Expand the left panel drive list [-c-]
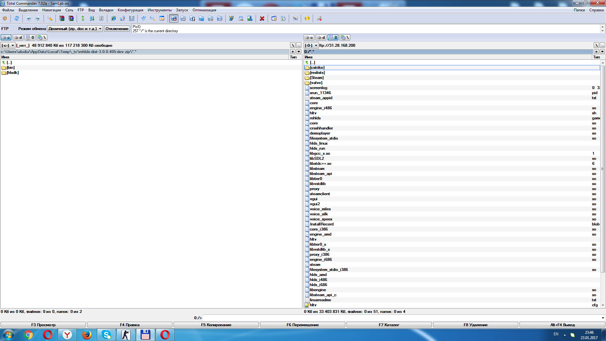Viewport: 606px width, 341px height. [x=8, y=45]
